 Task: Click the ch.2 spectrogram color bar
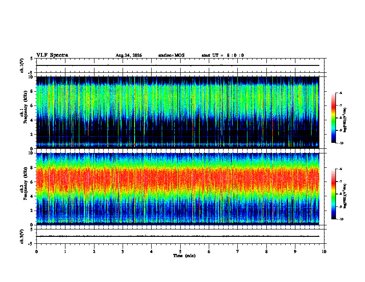(334, 194)
